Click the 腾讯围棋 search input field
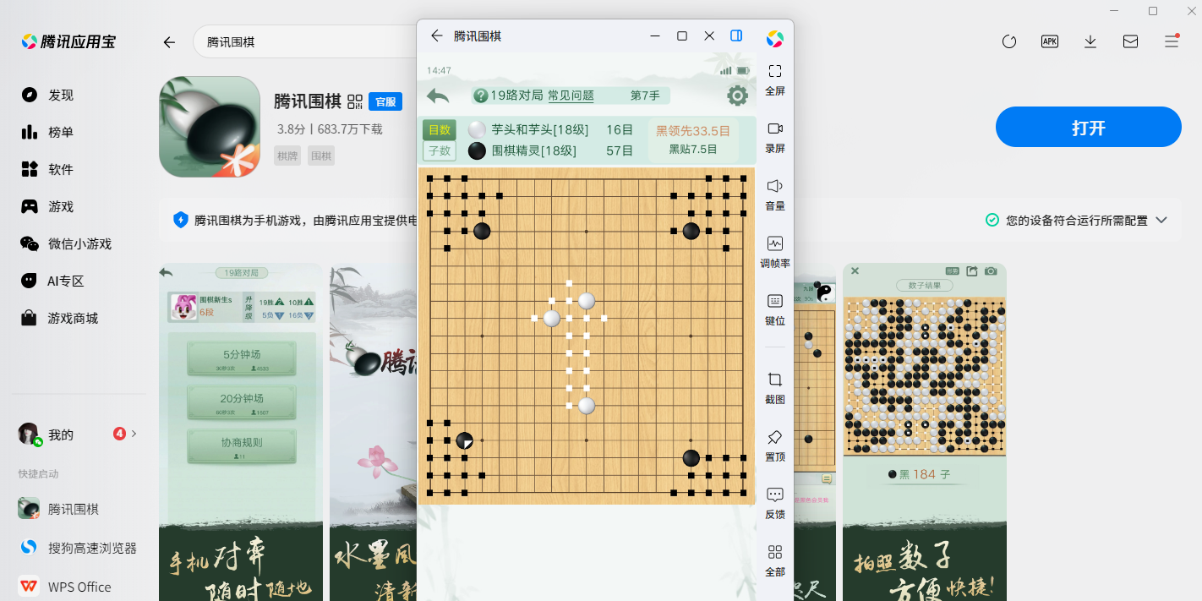The height and width of the screenshot is (601, 1202). [304, 41]
